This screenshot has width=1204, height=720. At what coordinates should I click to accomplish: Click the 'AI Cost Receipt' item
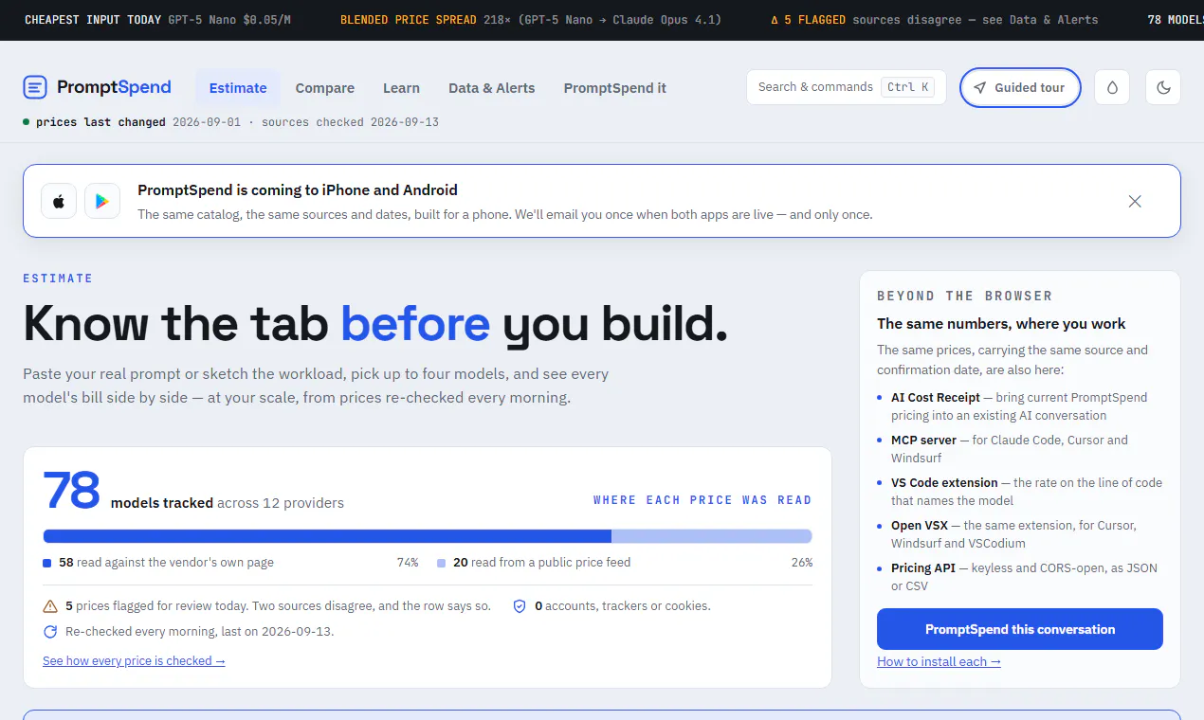point(1027,406)
